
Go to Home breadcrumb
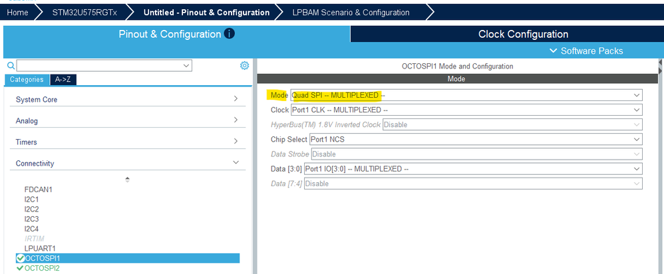[18, 12]
